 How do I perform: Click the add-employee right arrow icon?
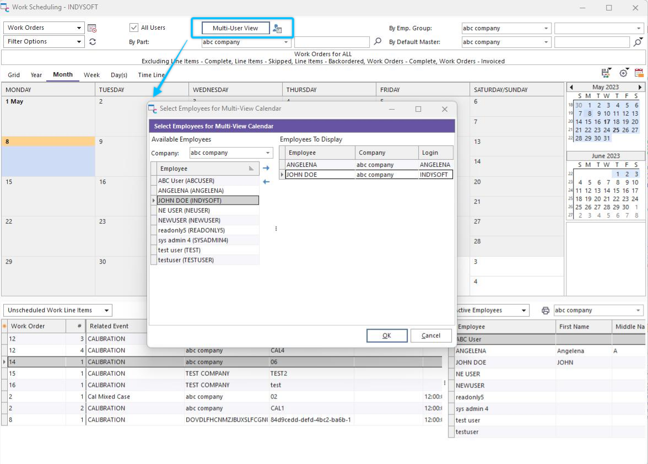click(266, 168)
